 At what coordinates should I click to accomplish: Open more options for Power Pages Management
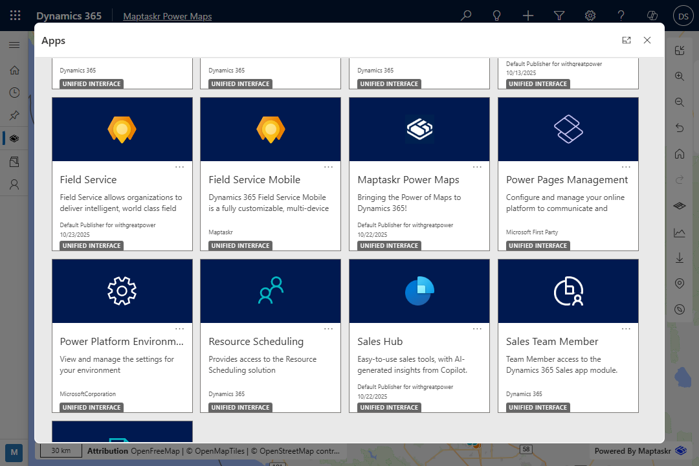[626, 167]
